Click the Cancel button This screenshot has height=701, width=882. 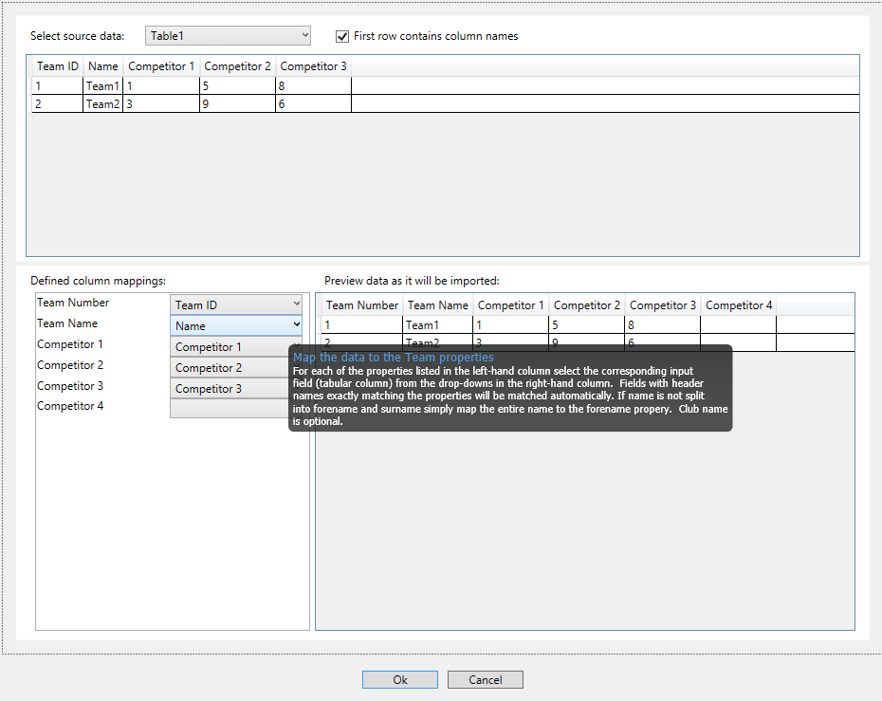click(x=486, y=679)
